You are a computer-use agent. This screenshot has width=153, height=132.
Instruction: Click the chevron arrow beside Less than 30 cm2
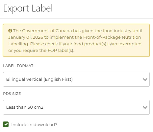tap(145, 107)
